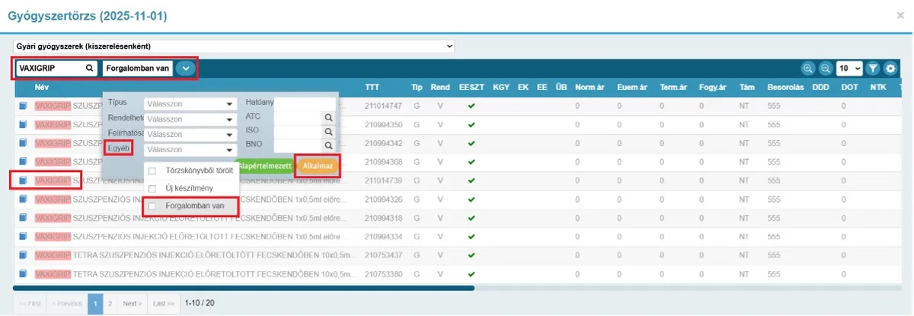Click the Alapértelmezett button

[x=266, y=165]
